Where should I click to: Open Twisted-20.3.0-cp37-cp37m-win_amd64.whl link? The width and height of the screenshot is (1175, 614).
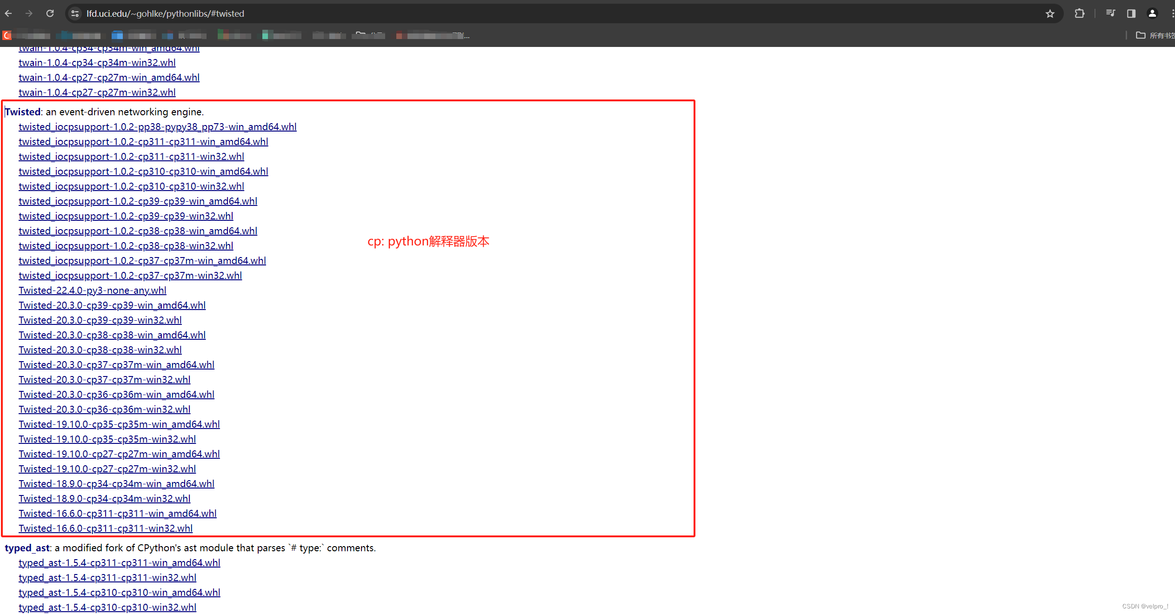(x=116, y=364)
